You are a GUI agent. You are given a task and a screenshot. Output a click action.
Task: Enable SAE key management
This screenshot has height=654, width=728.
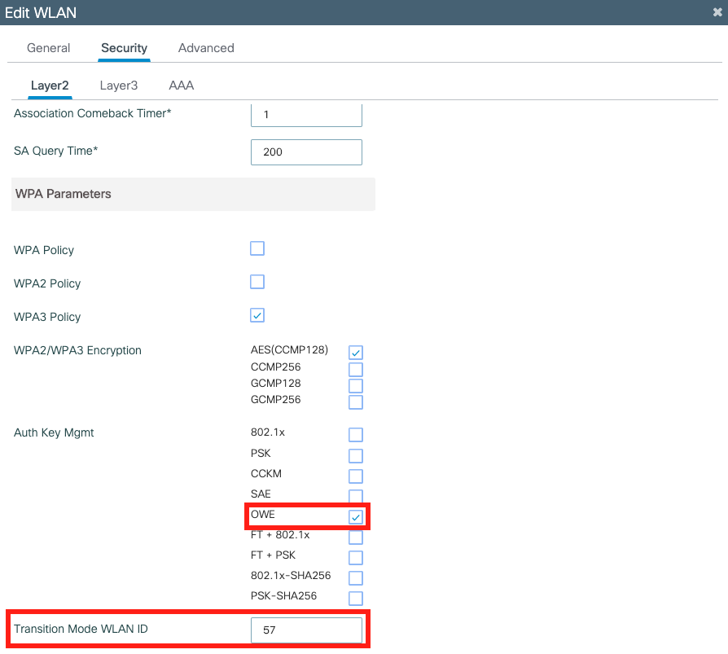355,496
